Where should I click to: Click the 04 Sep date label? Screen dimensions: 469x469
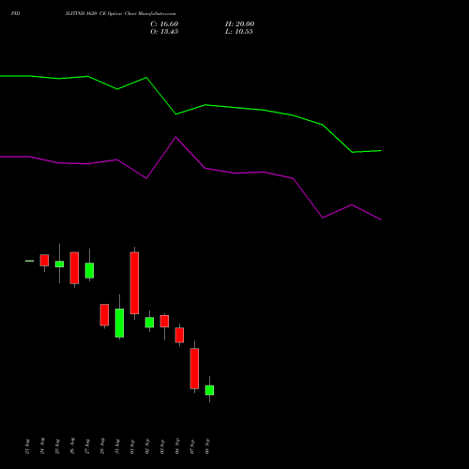177,446
